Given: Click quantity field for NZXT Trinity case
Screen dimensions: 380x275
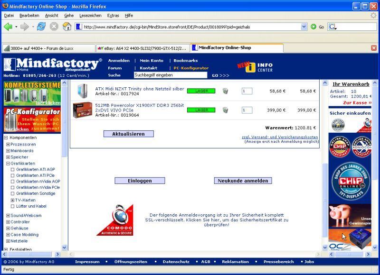Looking at the screenshot, I should coord(247,91).
